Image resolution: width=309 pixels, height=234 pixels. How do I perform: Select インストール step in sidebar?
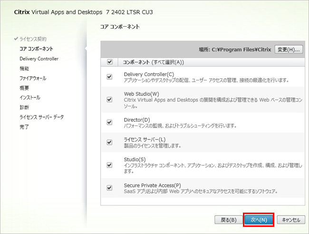coord(30,97)
